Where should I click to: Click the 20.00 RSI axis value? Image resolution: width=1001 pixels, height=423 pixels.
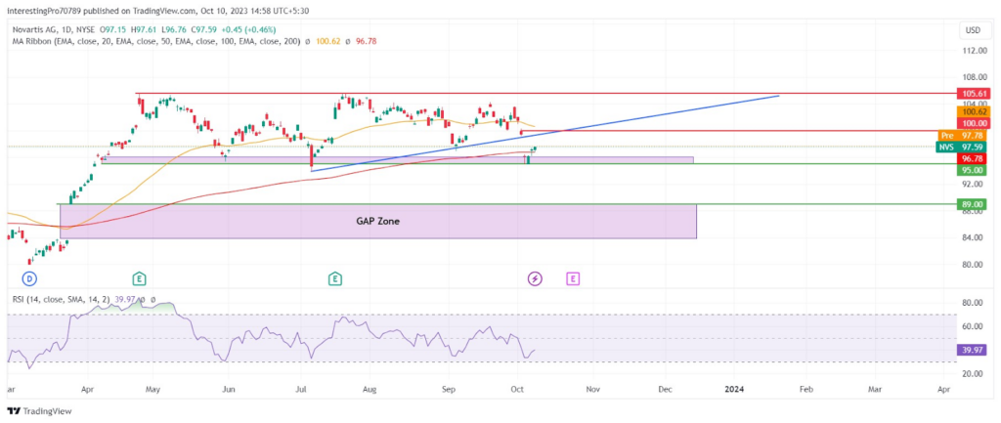(x=975, y=374)
